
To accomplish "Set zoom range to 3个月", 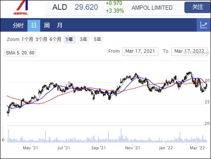I will (41, 39).
